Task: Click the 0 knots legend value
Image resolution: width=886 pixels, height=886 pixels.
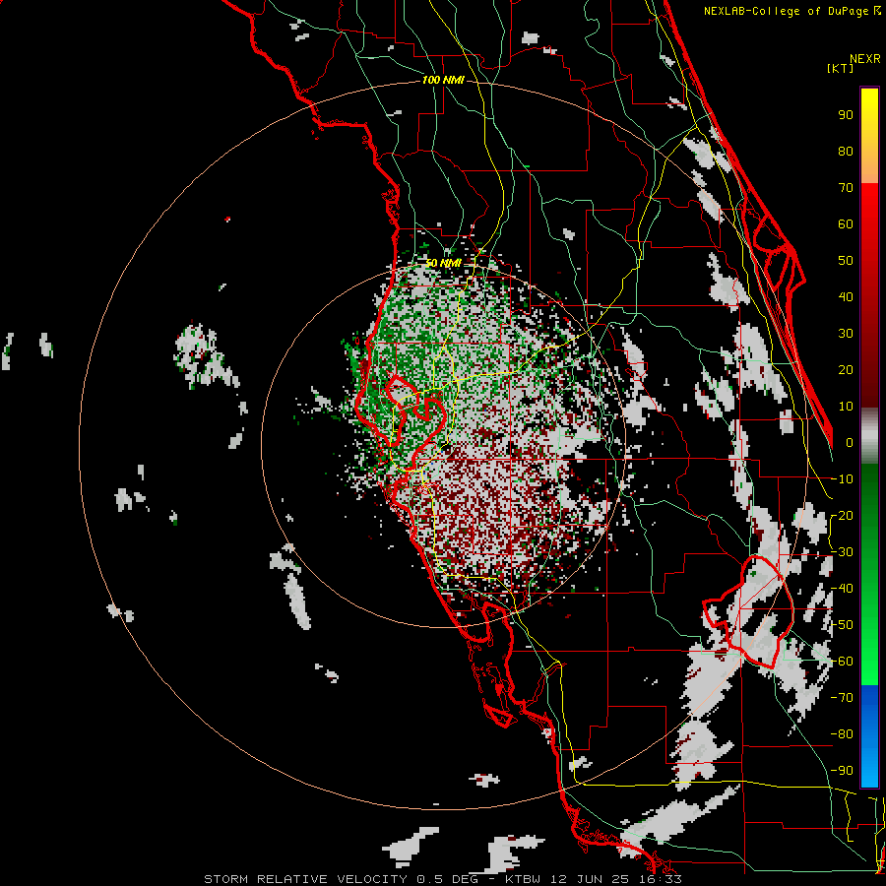Action: [x=850, y=443]
